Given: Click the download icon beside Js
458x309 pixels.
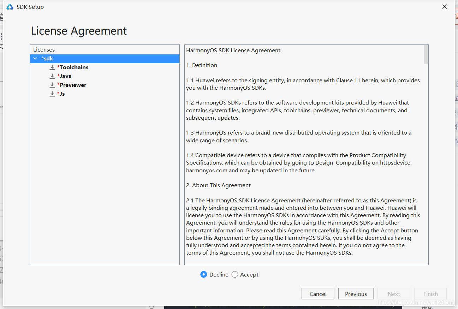Looking at the screenshot, I should tap(52, 94).
